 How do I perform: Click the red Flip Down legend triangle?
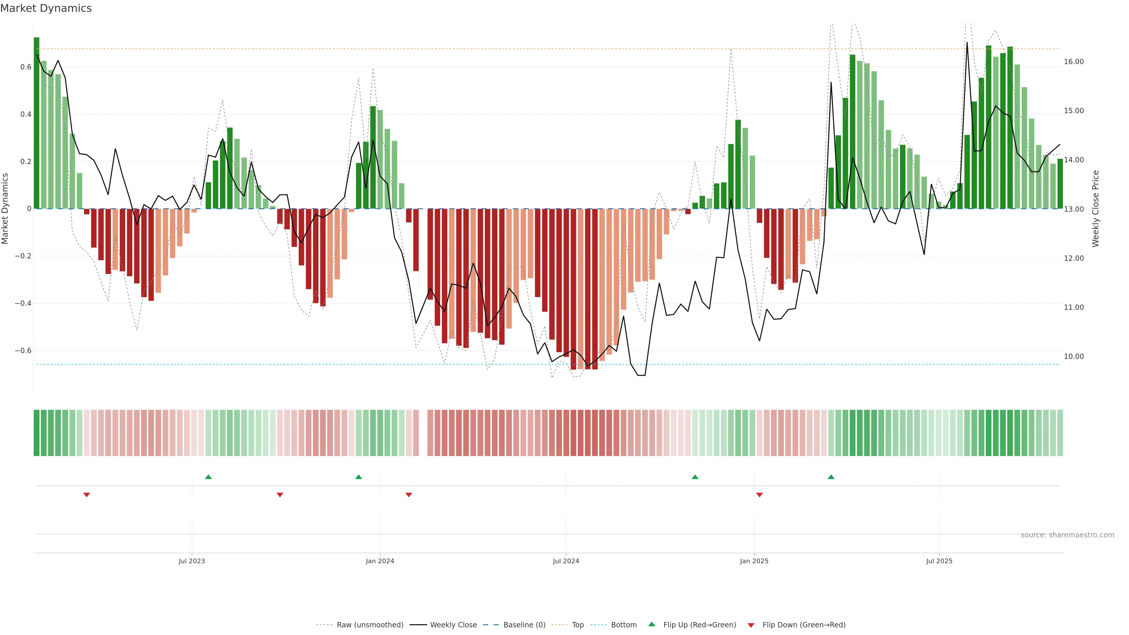point(751,625)
